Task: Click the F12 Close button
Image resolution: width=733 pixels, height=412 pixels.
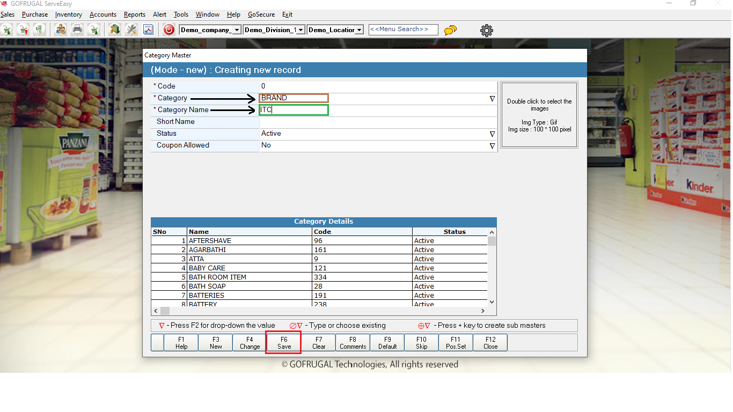Action: [x=490, y=343]
